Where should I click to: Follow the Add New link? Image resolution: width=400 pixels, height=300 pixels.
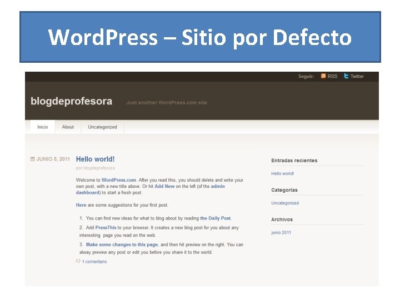(164, 186)
